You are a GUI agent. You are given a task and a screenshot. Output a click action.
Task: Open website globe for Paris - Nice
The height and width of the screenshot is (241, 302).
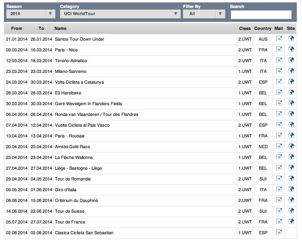click(x=291, y=49)
